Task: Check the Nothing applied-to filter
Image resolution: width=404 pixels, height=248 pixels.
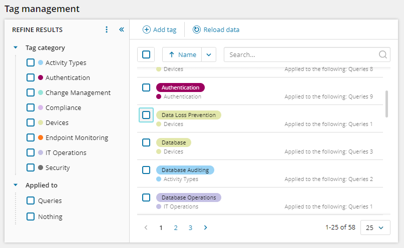Action: [31, 216]
